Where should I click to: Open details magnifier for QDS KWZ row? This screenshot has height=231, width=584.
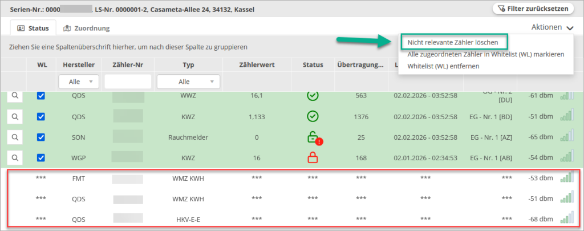tap(15, 116)
